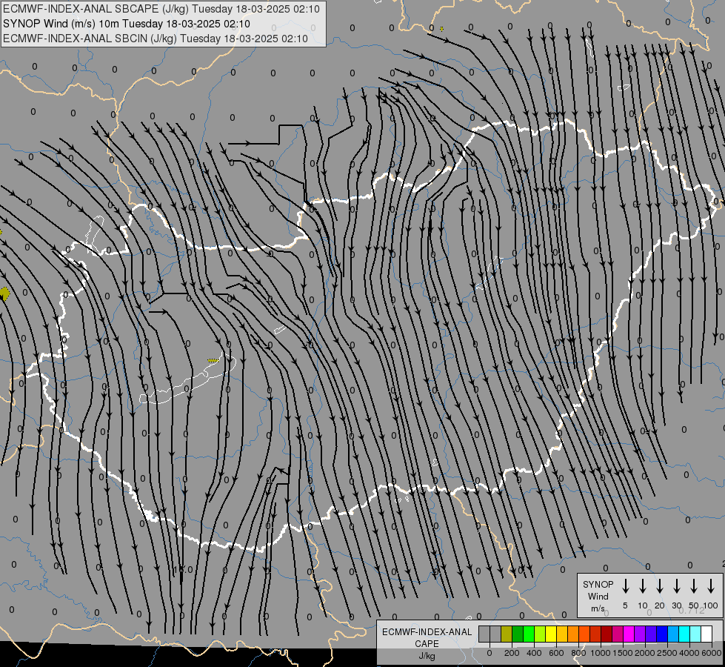Select the pure blue CAPE legend swatch

661,634
